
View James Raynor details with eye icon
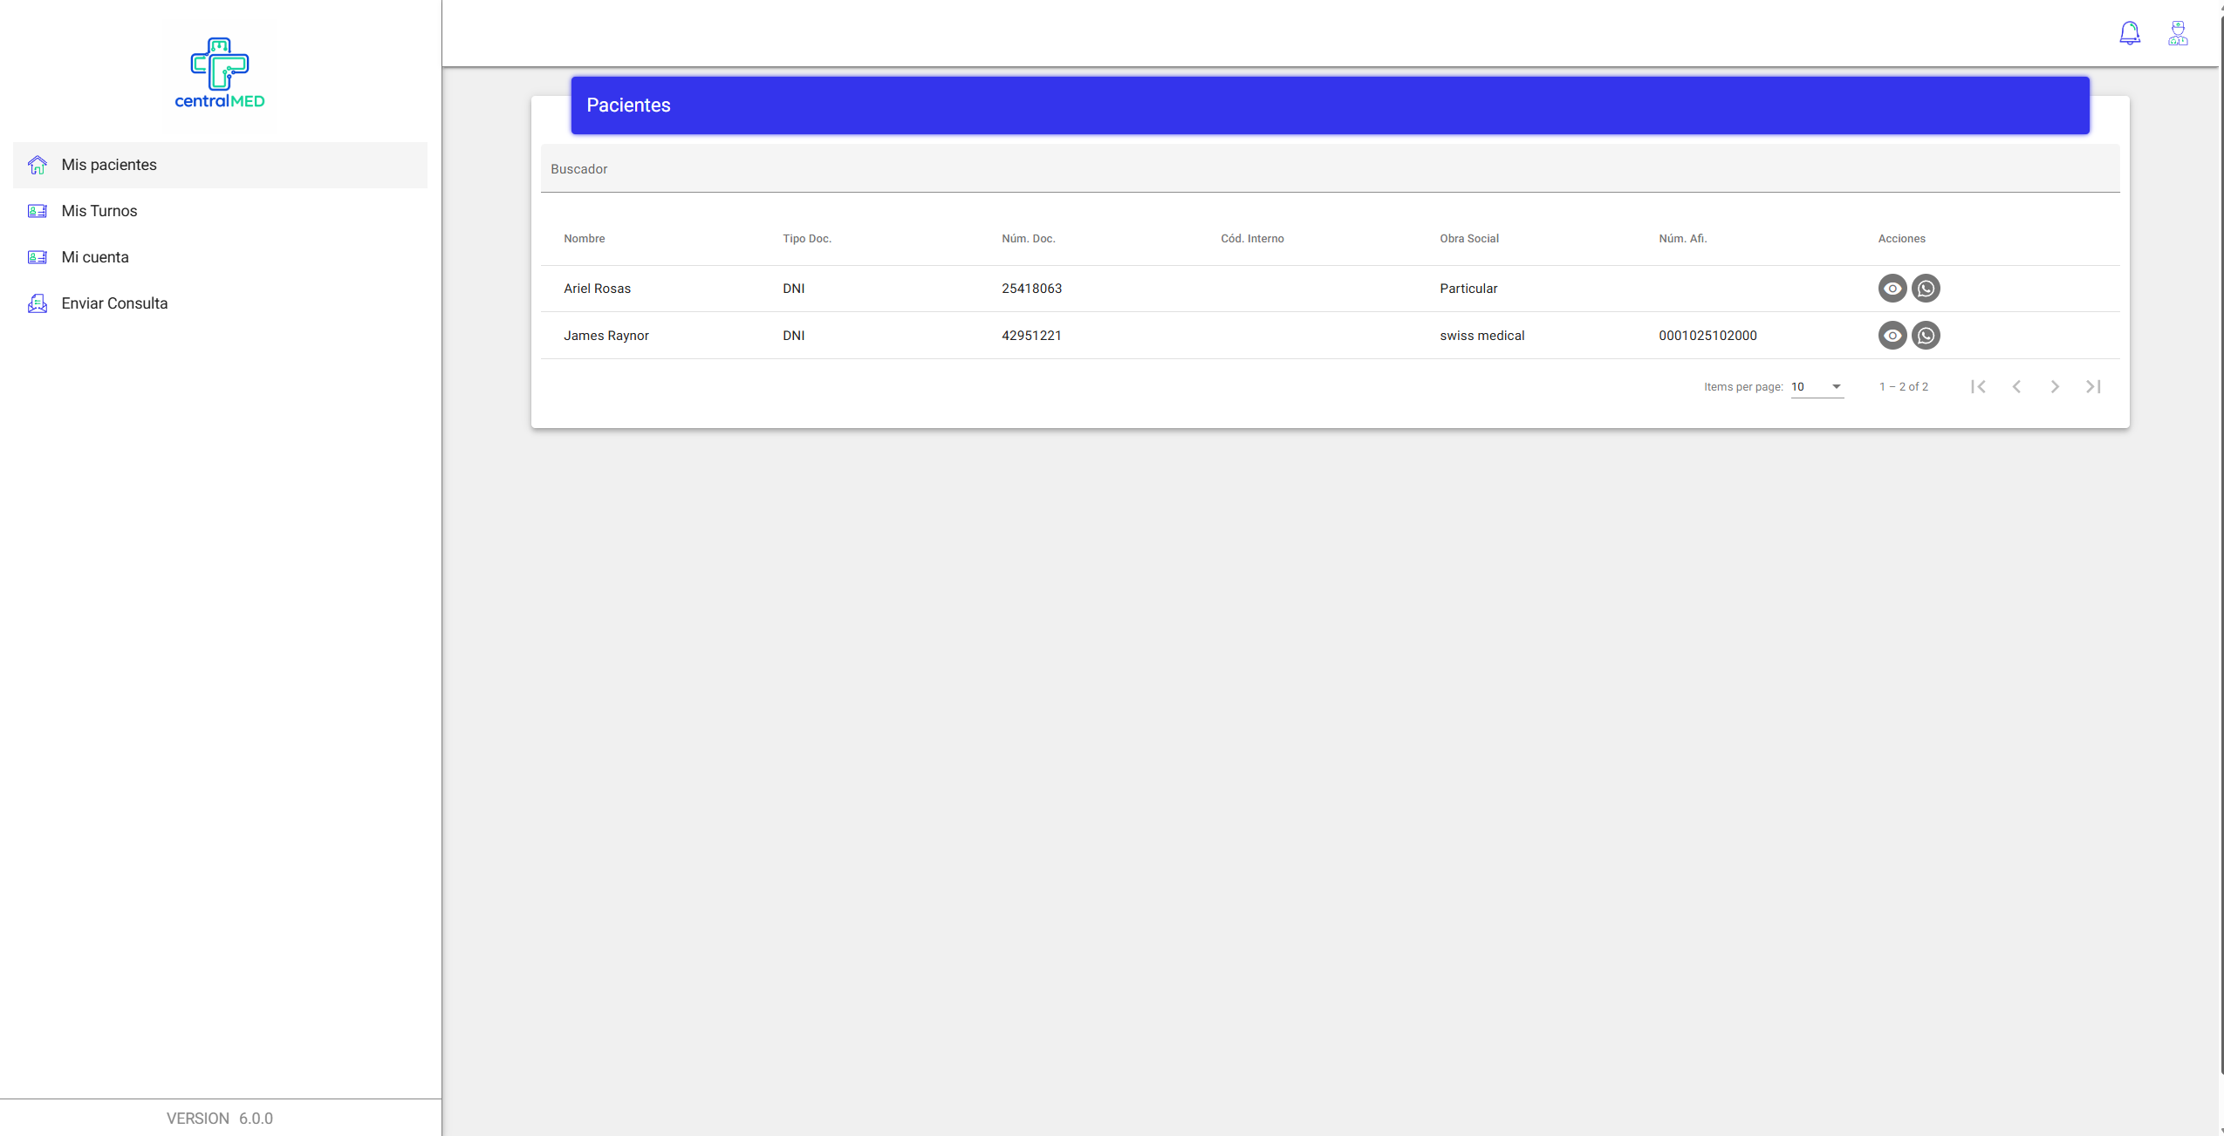click(x=1892, y=336)
